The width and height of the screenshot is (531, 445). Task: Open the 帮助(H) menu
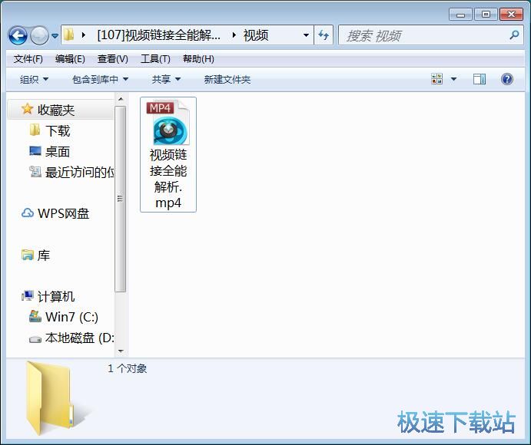(198, 59)
